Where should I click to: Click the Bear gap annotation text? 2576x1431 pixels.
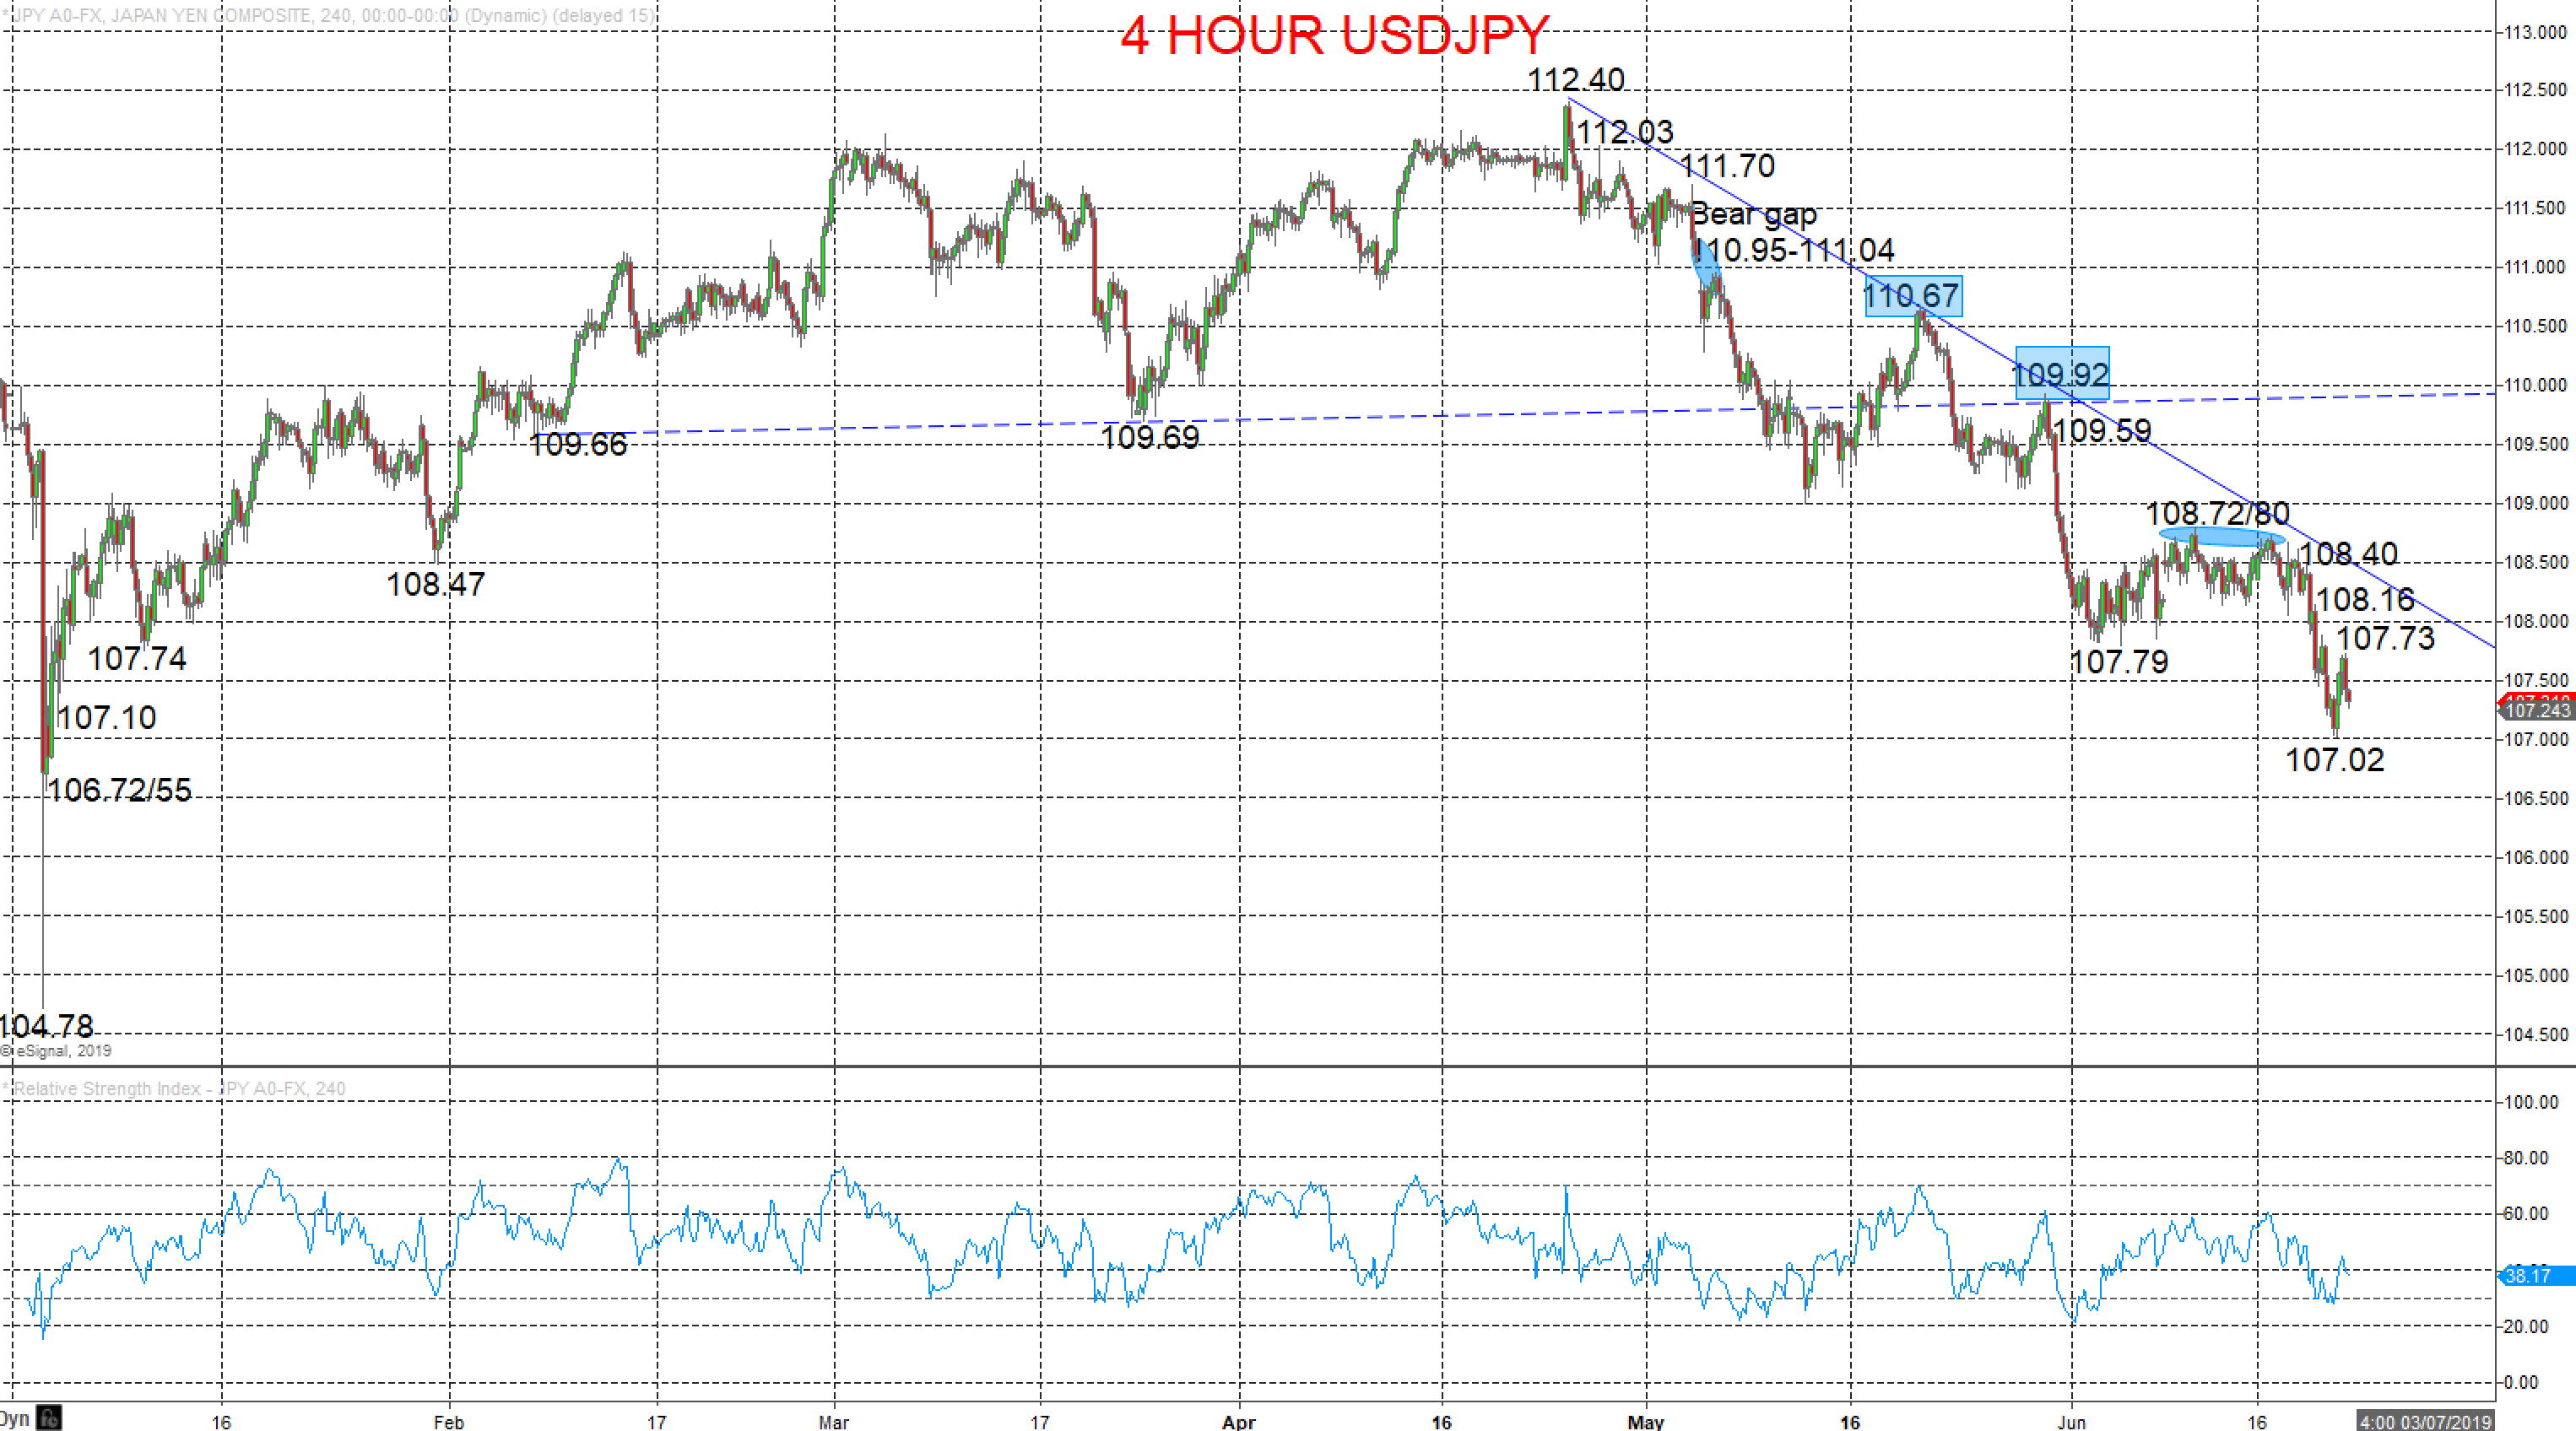click(1753, 214)
